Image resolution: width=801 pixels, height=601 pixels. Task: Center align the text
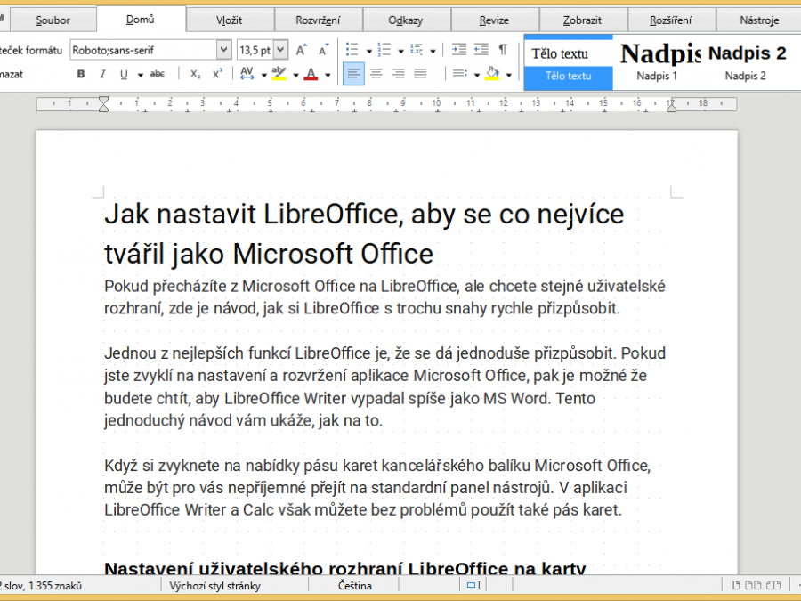[x=376, y=74]
